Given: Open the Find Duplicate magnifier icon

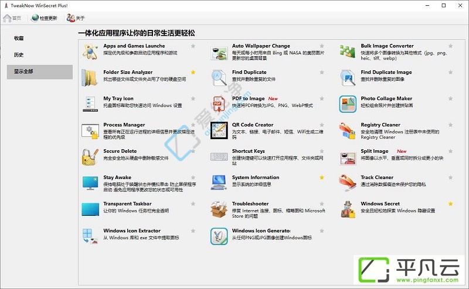Looking at the screenshot, I should click(219, 78).
